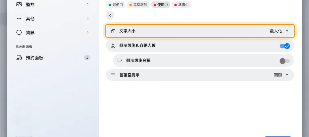Go back with the left chevron button
Screen dimensions: 309x137
click(x=110, y=15)
